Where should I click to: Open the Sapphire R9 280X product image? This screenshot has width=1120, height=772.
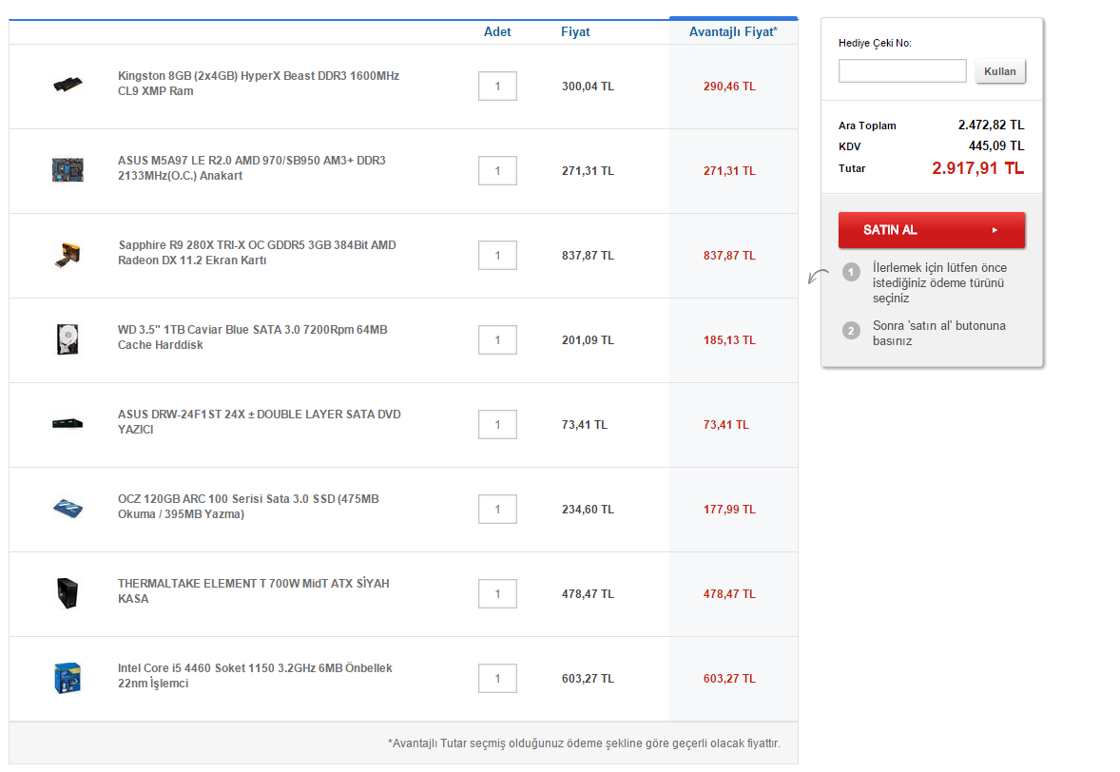pyautogui.click(x=68, y=255)
